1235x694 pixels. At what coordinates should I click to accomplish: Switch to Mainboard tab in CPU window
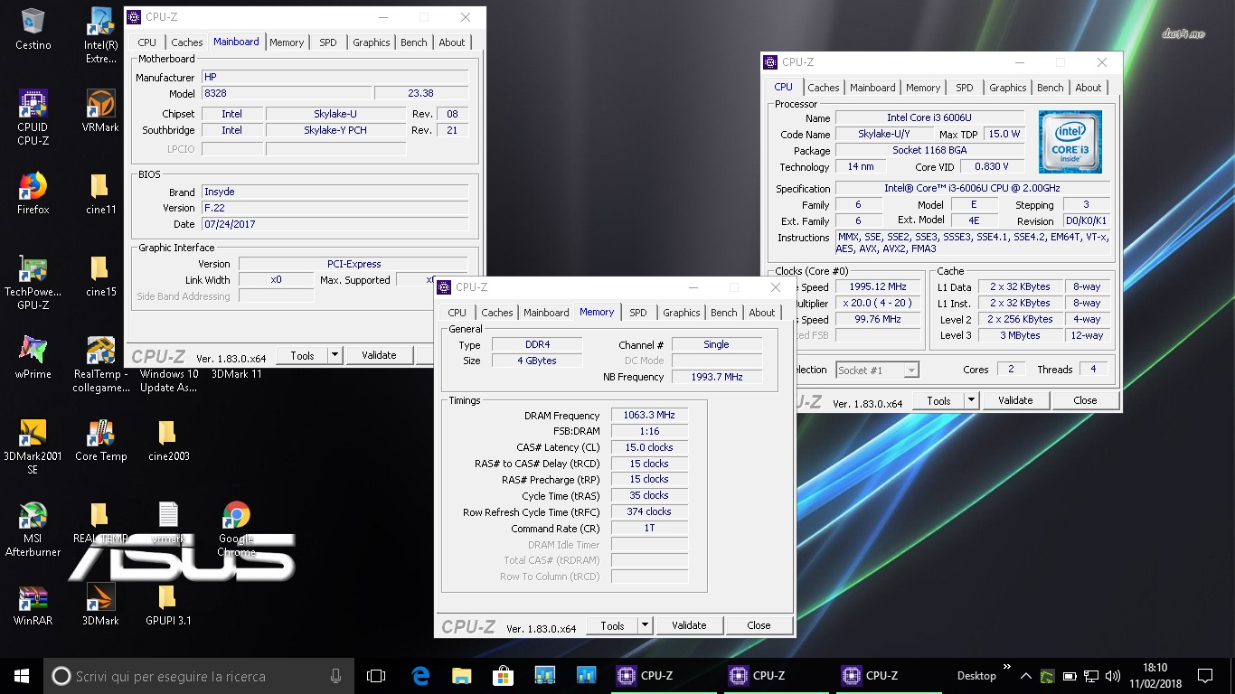(872, 88)
